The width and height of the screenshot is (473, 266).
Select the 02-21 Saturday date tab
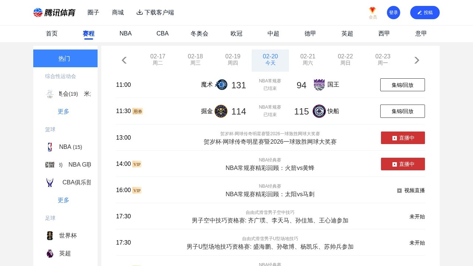pyautogui.click(x=308, y=59)
